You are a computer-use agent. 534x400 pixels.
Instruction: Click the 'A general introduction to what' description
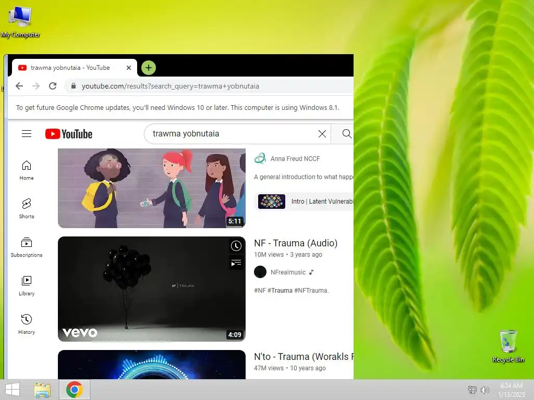click(304, 177)
